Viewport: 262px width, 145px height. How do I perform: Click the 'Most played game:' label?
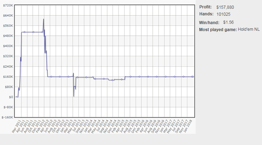[x=218, y=29]
